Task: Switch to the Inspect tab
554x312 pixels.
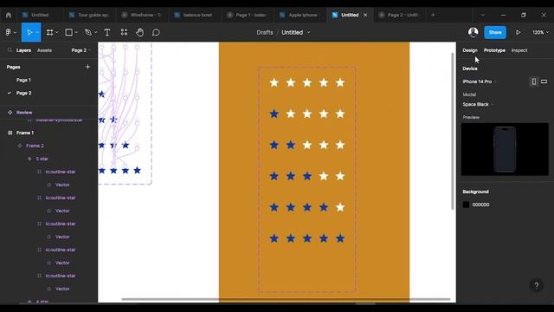Action: click(519, 50)
